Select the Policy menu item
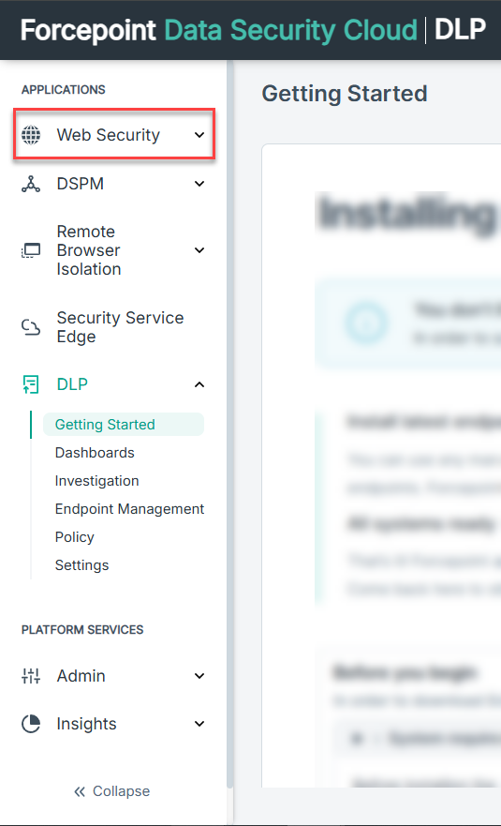This screenshot has width=501, height=826. [x=74, y=537]
